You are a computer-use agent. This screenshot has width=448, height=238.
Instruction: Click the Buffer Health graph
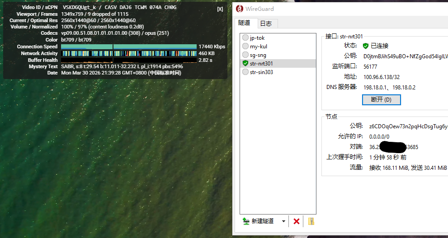click(x=129, y=60)
